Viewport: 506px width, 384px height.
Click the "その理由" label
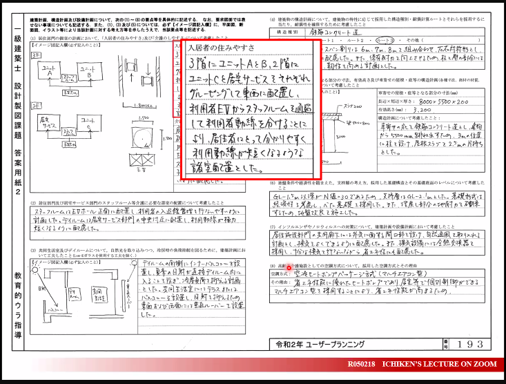coord(280,282)
